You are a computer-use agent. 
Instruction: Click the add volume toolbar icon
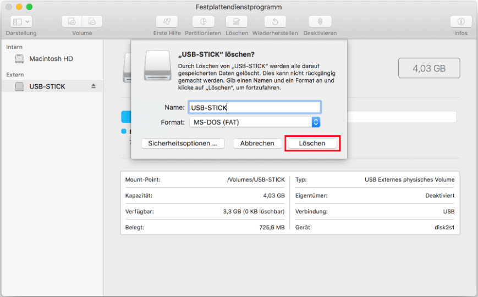click(72, 21)
